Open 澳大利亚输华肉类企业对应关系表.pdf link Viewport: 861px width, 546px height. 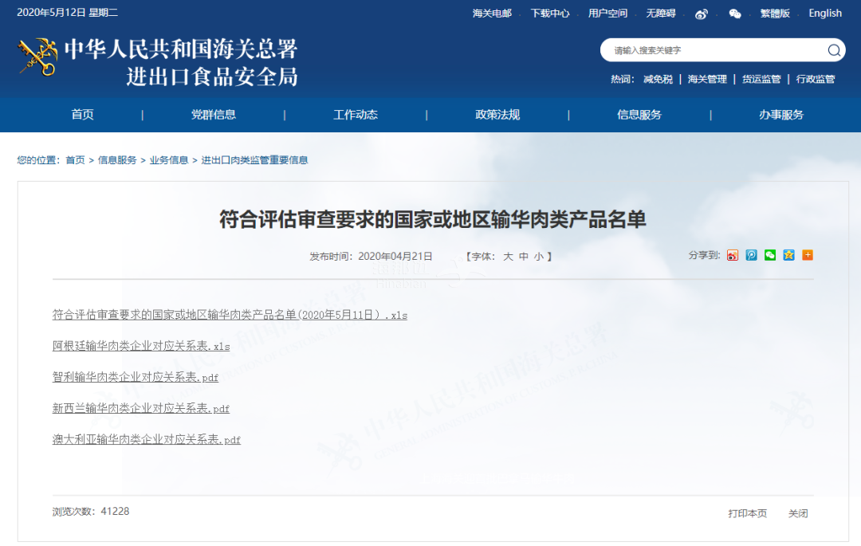coord(147,439)
